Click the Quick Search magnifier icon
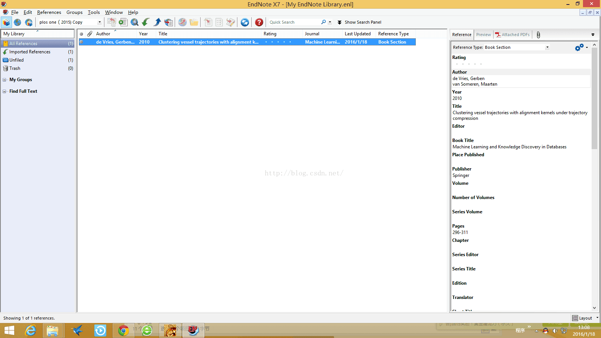This screenshot has height=338, width=601. click(x=323, y=22)
